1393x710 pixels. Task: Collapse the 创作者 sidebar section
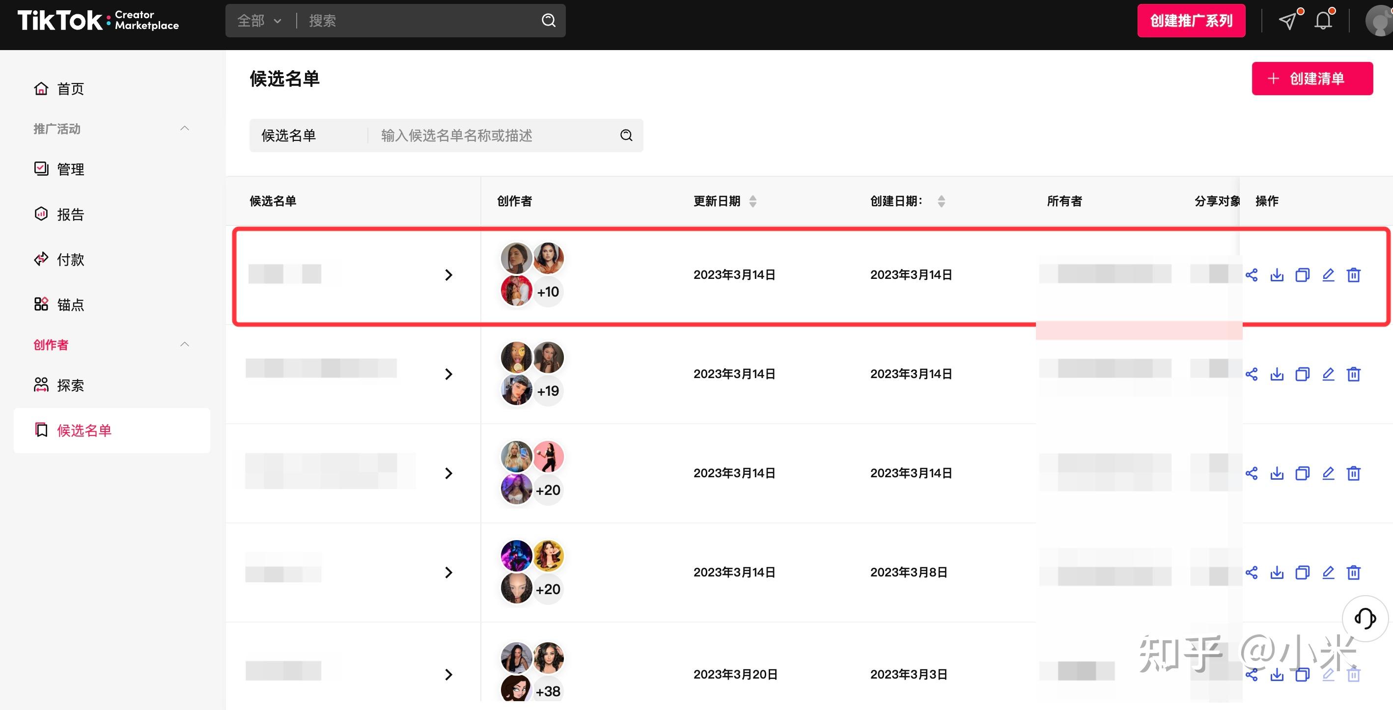[x=184, y=345]
